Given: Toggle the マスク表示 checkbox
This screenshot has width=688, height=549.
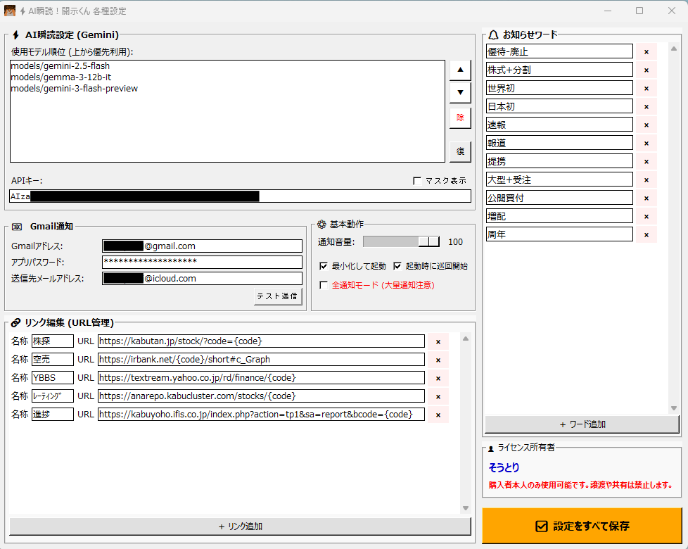Looking at the screenshot, I should 417,181.
